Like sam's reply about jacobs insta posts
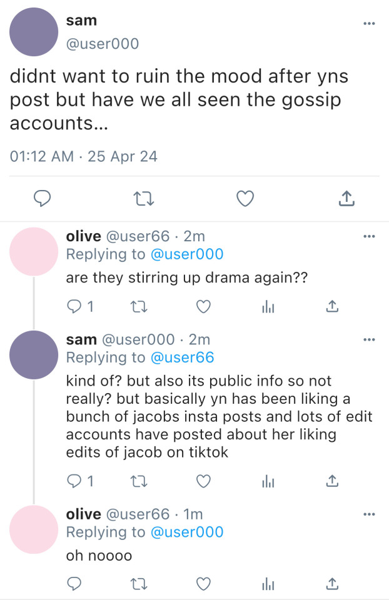389x600 pixels. click(203, 481)
